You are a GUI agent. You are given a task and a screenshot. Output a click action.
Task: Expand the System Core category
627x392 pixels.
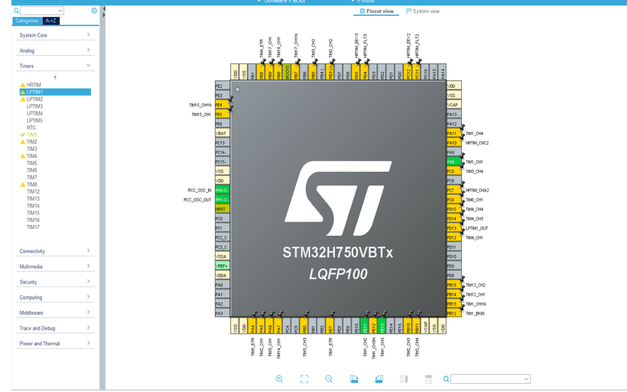click(x=55, y=35)
